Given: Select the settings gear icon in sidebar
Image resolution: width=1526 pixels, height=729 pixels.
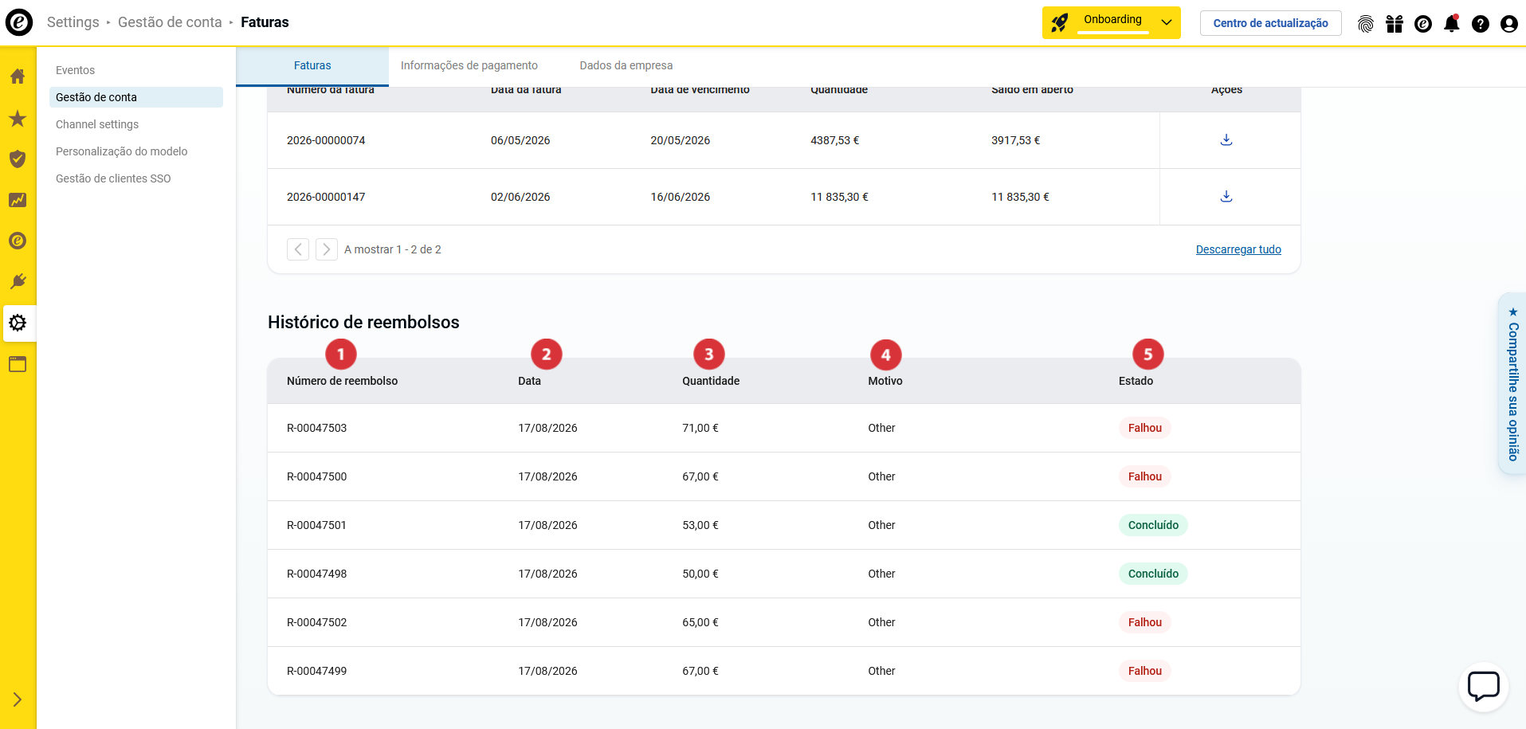Looking at the screenshot, I should click(x=18, y=323).
